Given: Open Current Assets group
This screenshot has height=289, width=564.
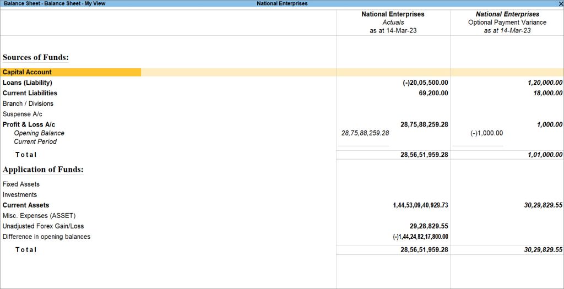Looking at the screenshot, I should [25, 205].
